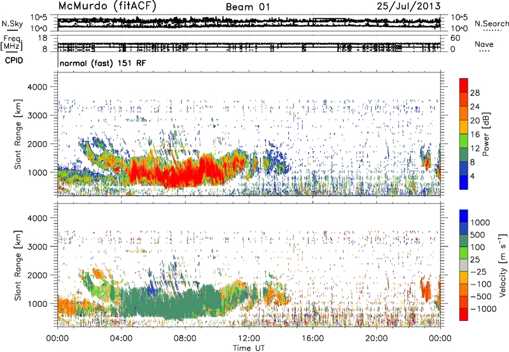
Task: Select the 12:00 time tick label
Action: coord(249,339)
